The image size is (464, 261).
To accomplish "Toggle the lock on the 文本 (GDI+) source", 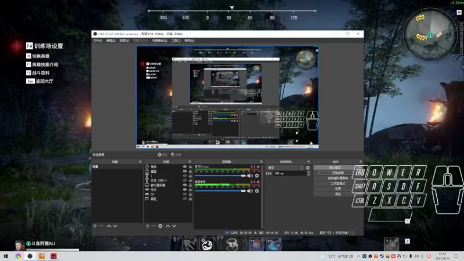I will 190,180.
